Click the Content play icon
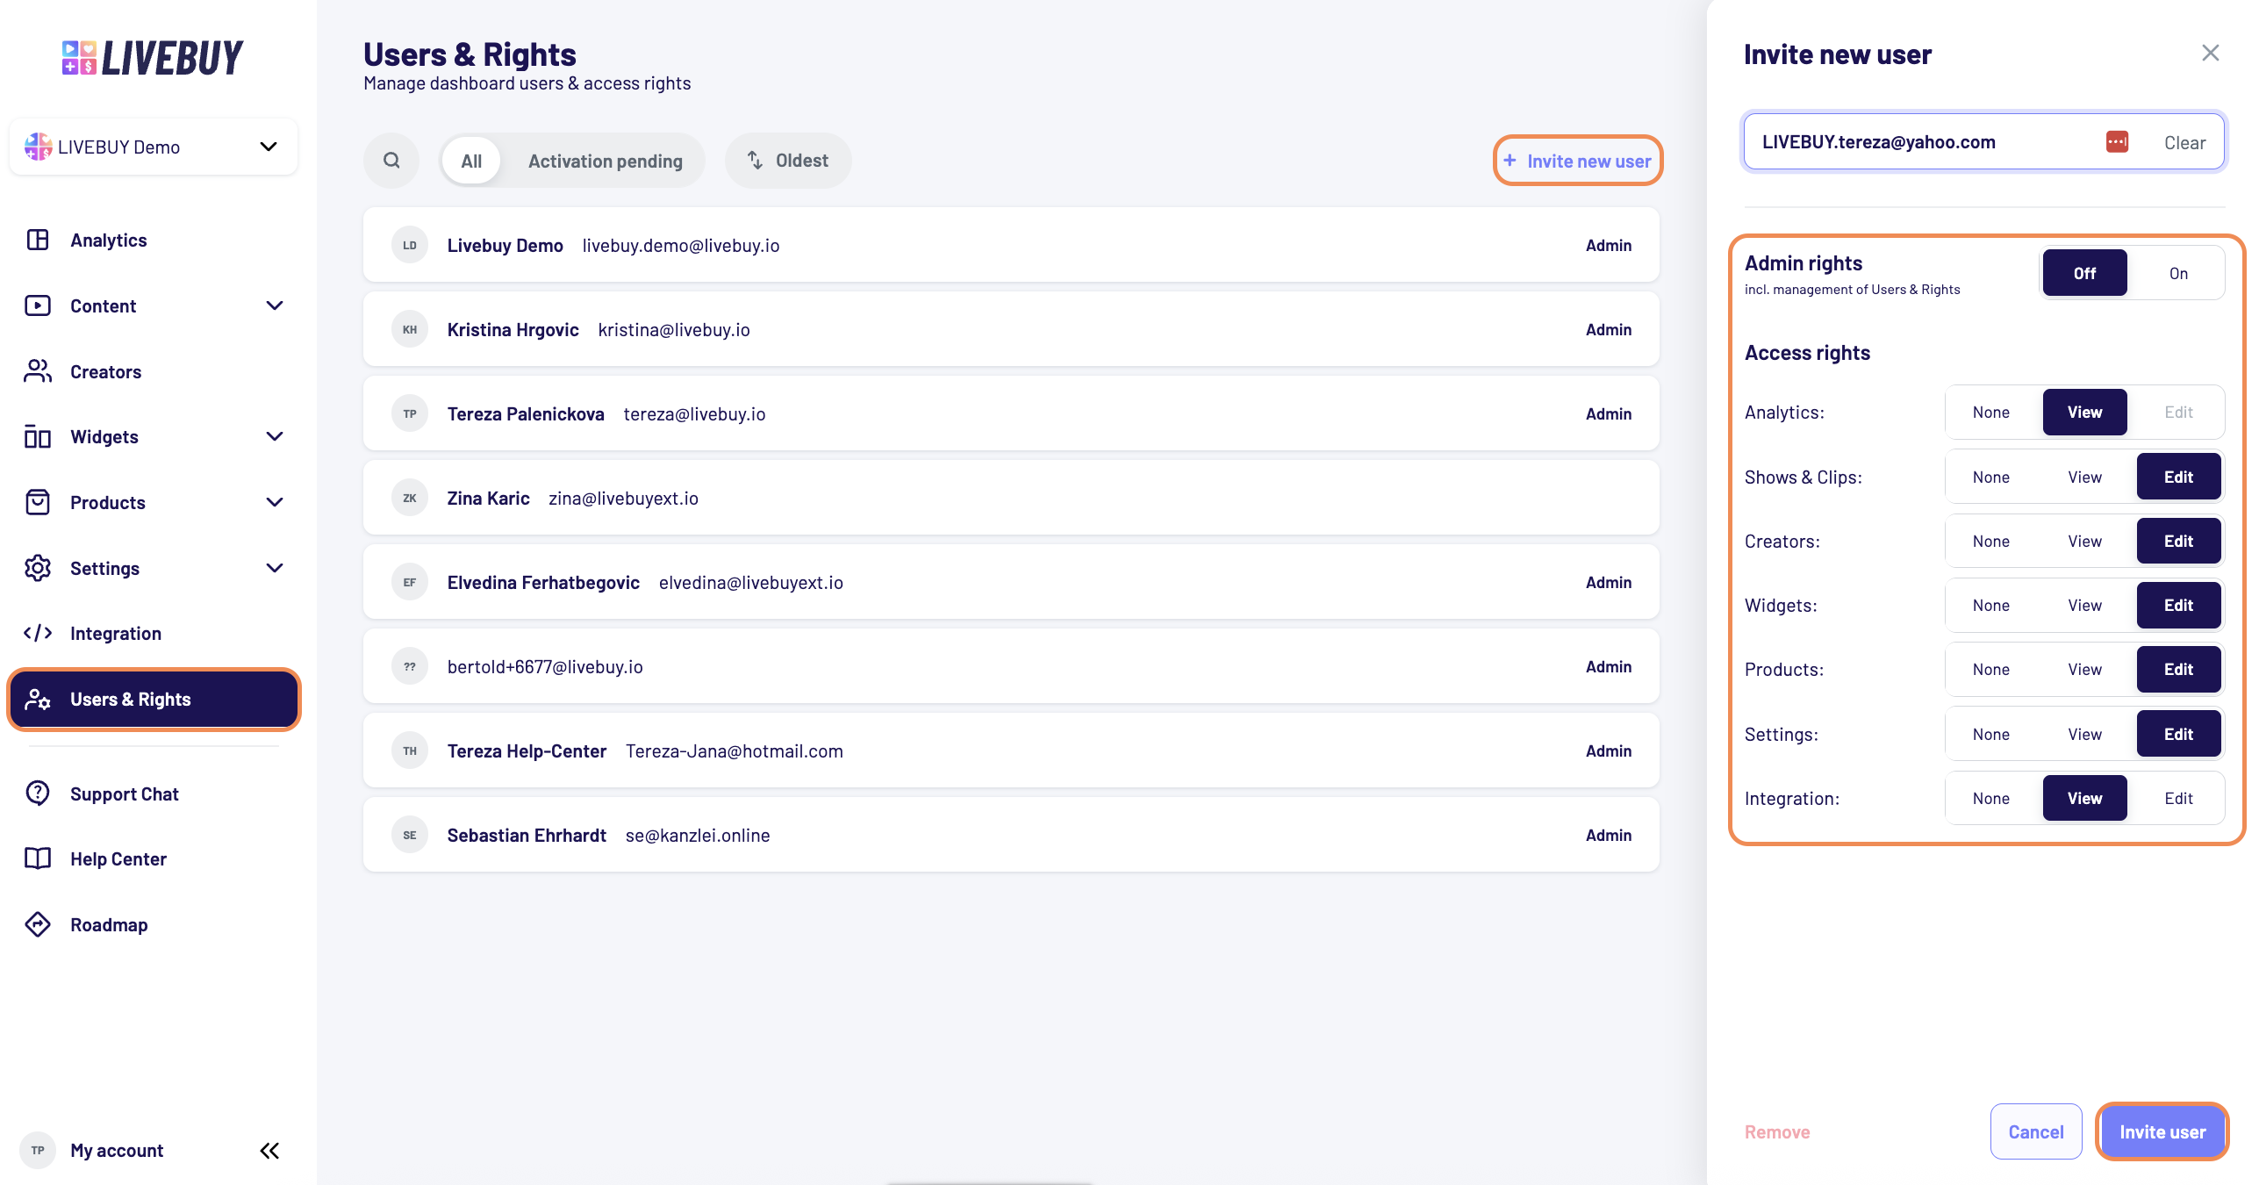This screenshot has width=2259, height=1185. coord(38,305)
